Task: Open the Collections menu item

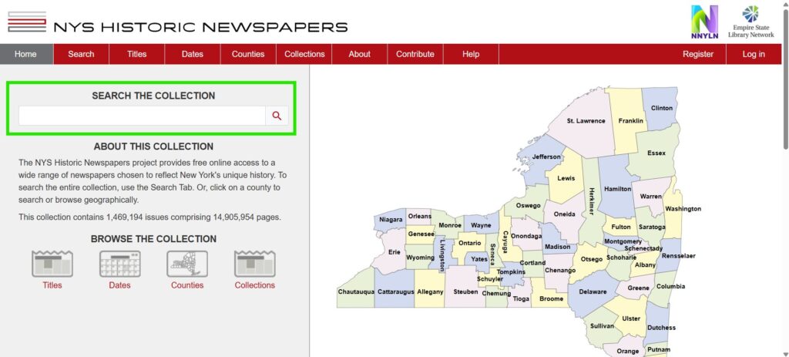Action: click(304, 54)
